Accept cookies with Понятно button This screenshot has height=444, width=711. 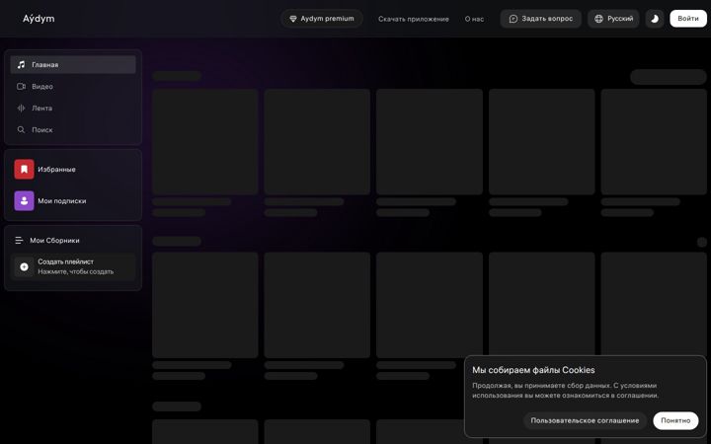point(675,420)
